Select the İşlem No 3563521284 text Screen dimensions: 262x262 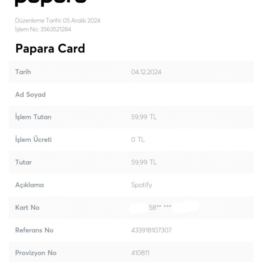click(43, 29)
